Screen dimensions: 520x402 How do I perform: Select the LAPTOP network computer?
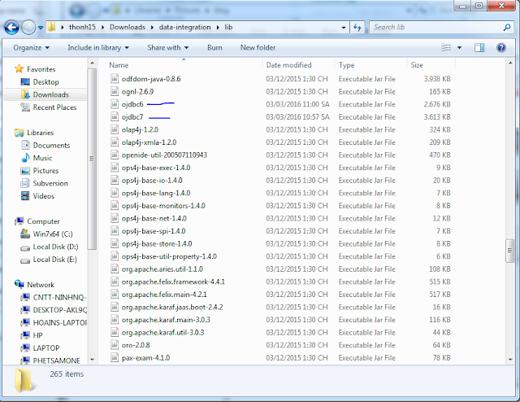tap(46, 347)
